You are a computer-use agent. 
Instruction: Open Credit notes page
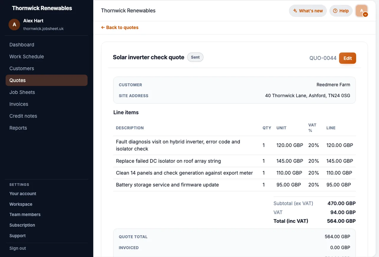click(x=46, y=116)
